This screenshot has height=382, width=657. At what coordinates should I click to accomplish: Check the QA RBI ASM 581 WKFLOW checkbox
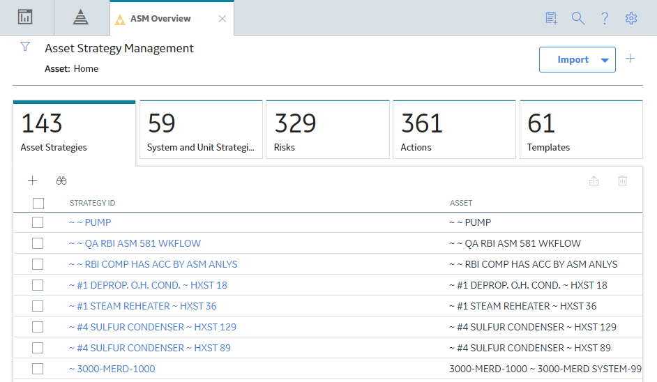[x=38, y=243]
